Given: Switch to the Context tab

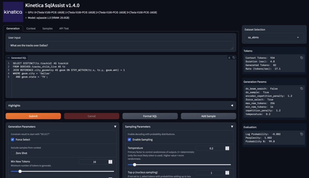Looking at the screenshot, I should click(x=31, y=28).
